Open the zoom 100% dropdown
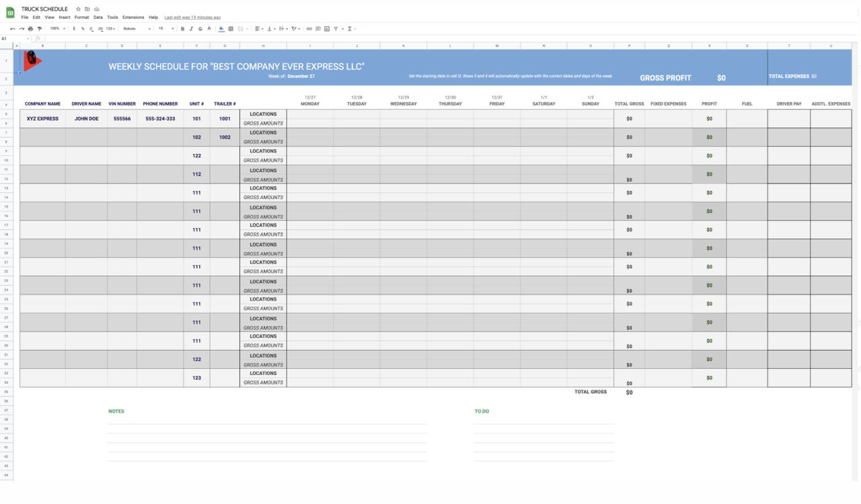The width and height of the screenshot is (861, 504). (x=57, y=29)
